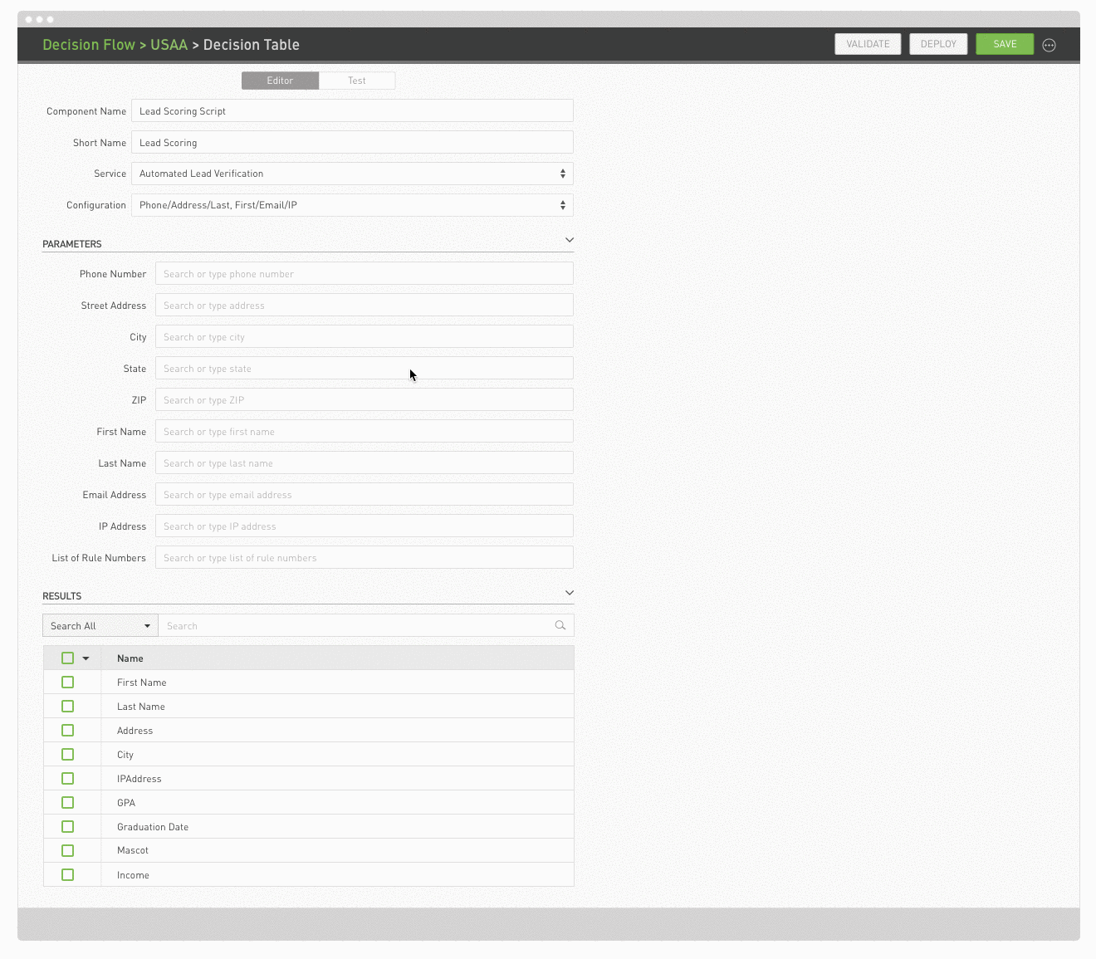This screenshot has width=1096, height=959.
Task: Check the City result row
Action: pos(68,755)
